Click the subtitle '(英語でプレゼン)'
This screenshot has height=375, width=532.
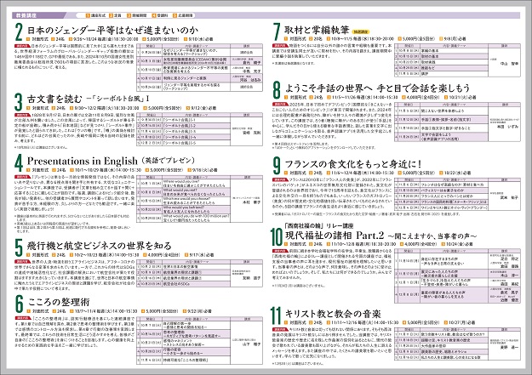tap(169, 160)
